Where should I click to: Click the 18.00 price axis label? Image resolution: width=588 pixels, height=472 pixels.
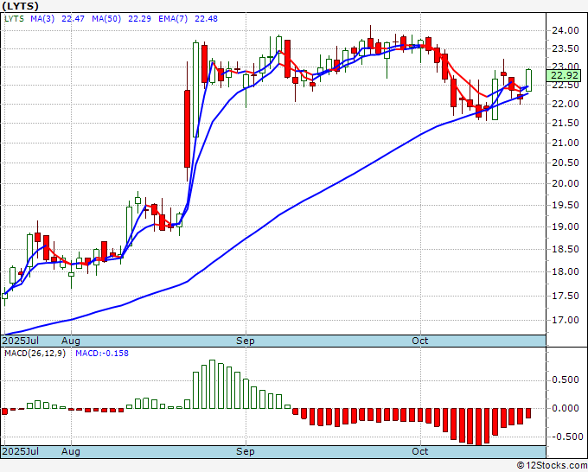point(566,271)
